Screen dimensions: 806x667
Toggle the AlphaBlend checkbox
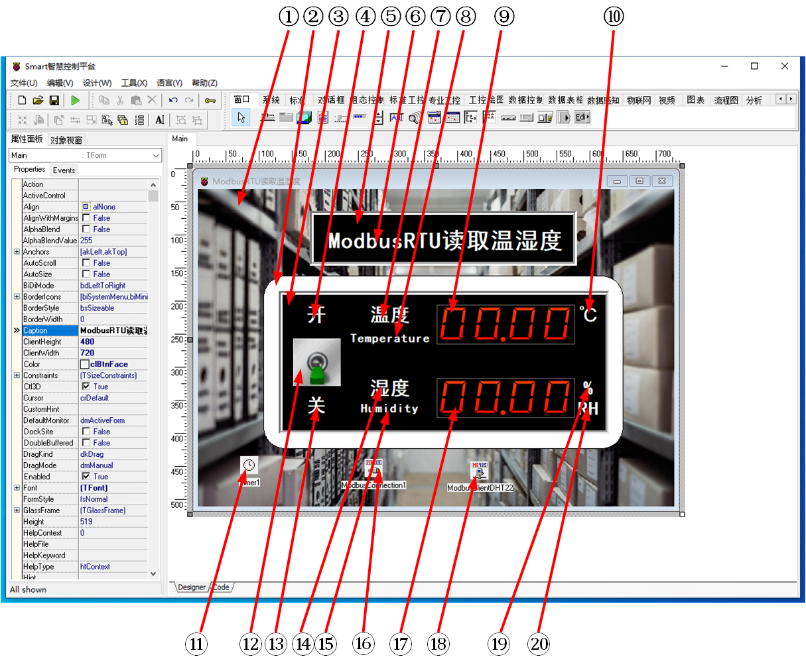(x=86, y=229)
